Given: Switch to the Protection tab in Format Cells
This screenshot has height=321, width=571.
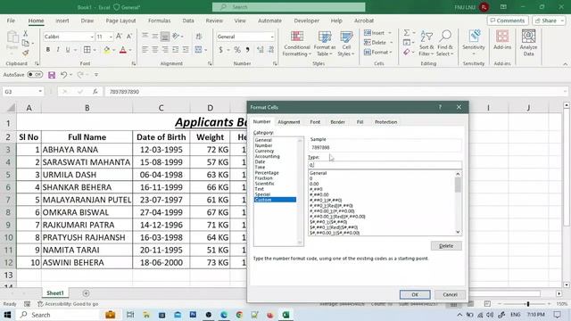Looking at the screenshot, I should click(x=385, y=122).
